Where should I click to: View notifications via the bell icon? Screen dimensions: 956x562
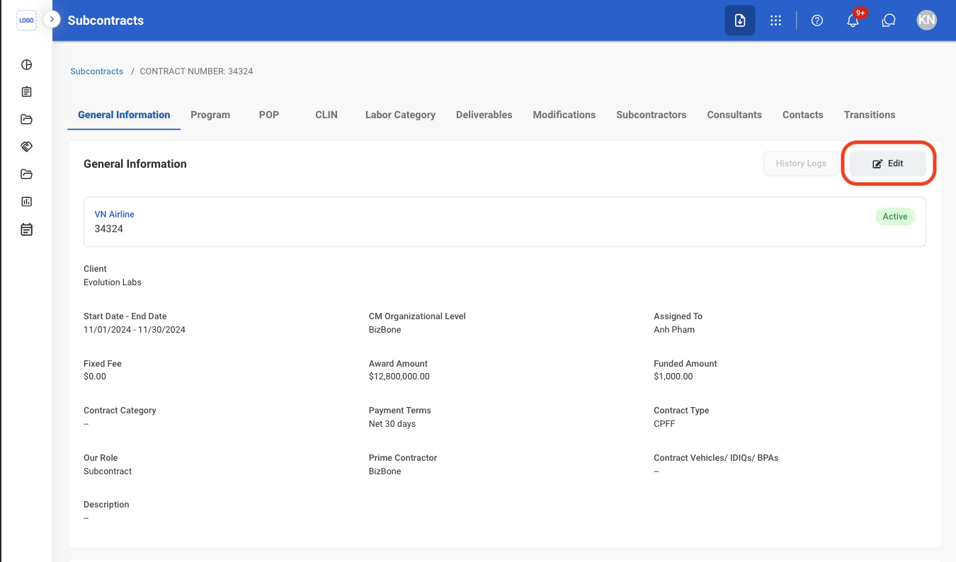[853, 21]
